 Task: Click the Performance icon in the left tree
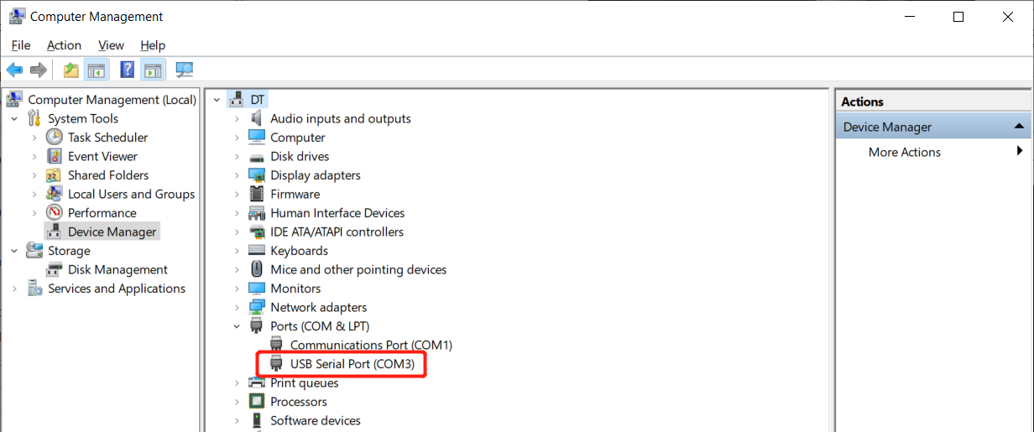[x=55, y=212]
